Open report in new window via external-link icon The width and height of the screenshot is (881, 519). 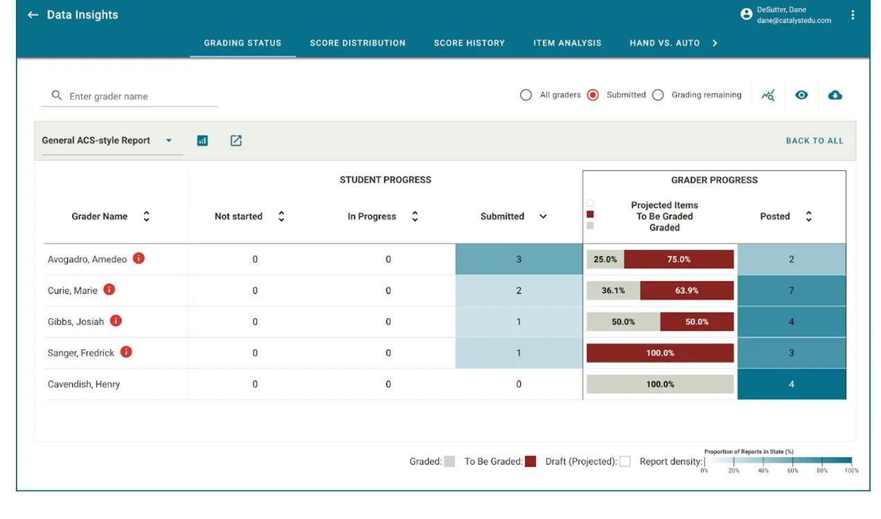[x=235, y=140]
